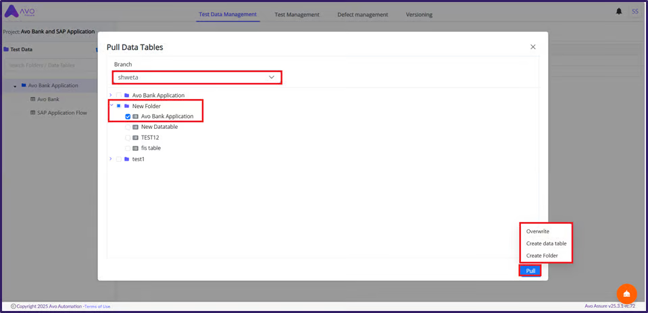Click the TEST12 data table icon

click(x=135, y=138)
